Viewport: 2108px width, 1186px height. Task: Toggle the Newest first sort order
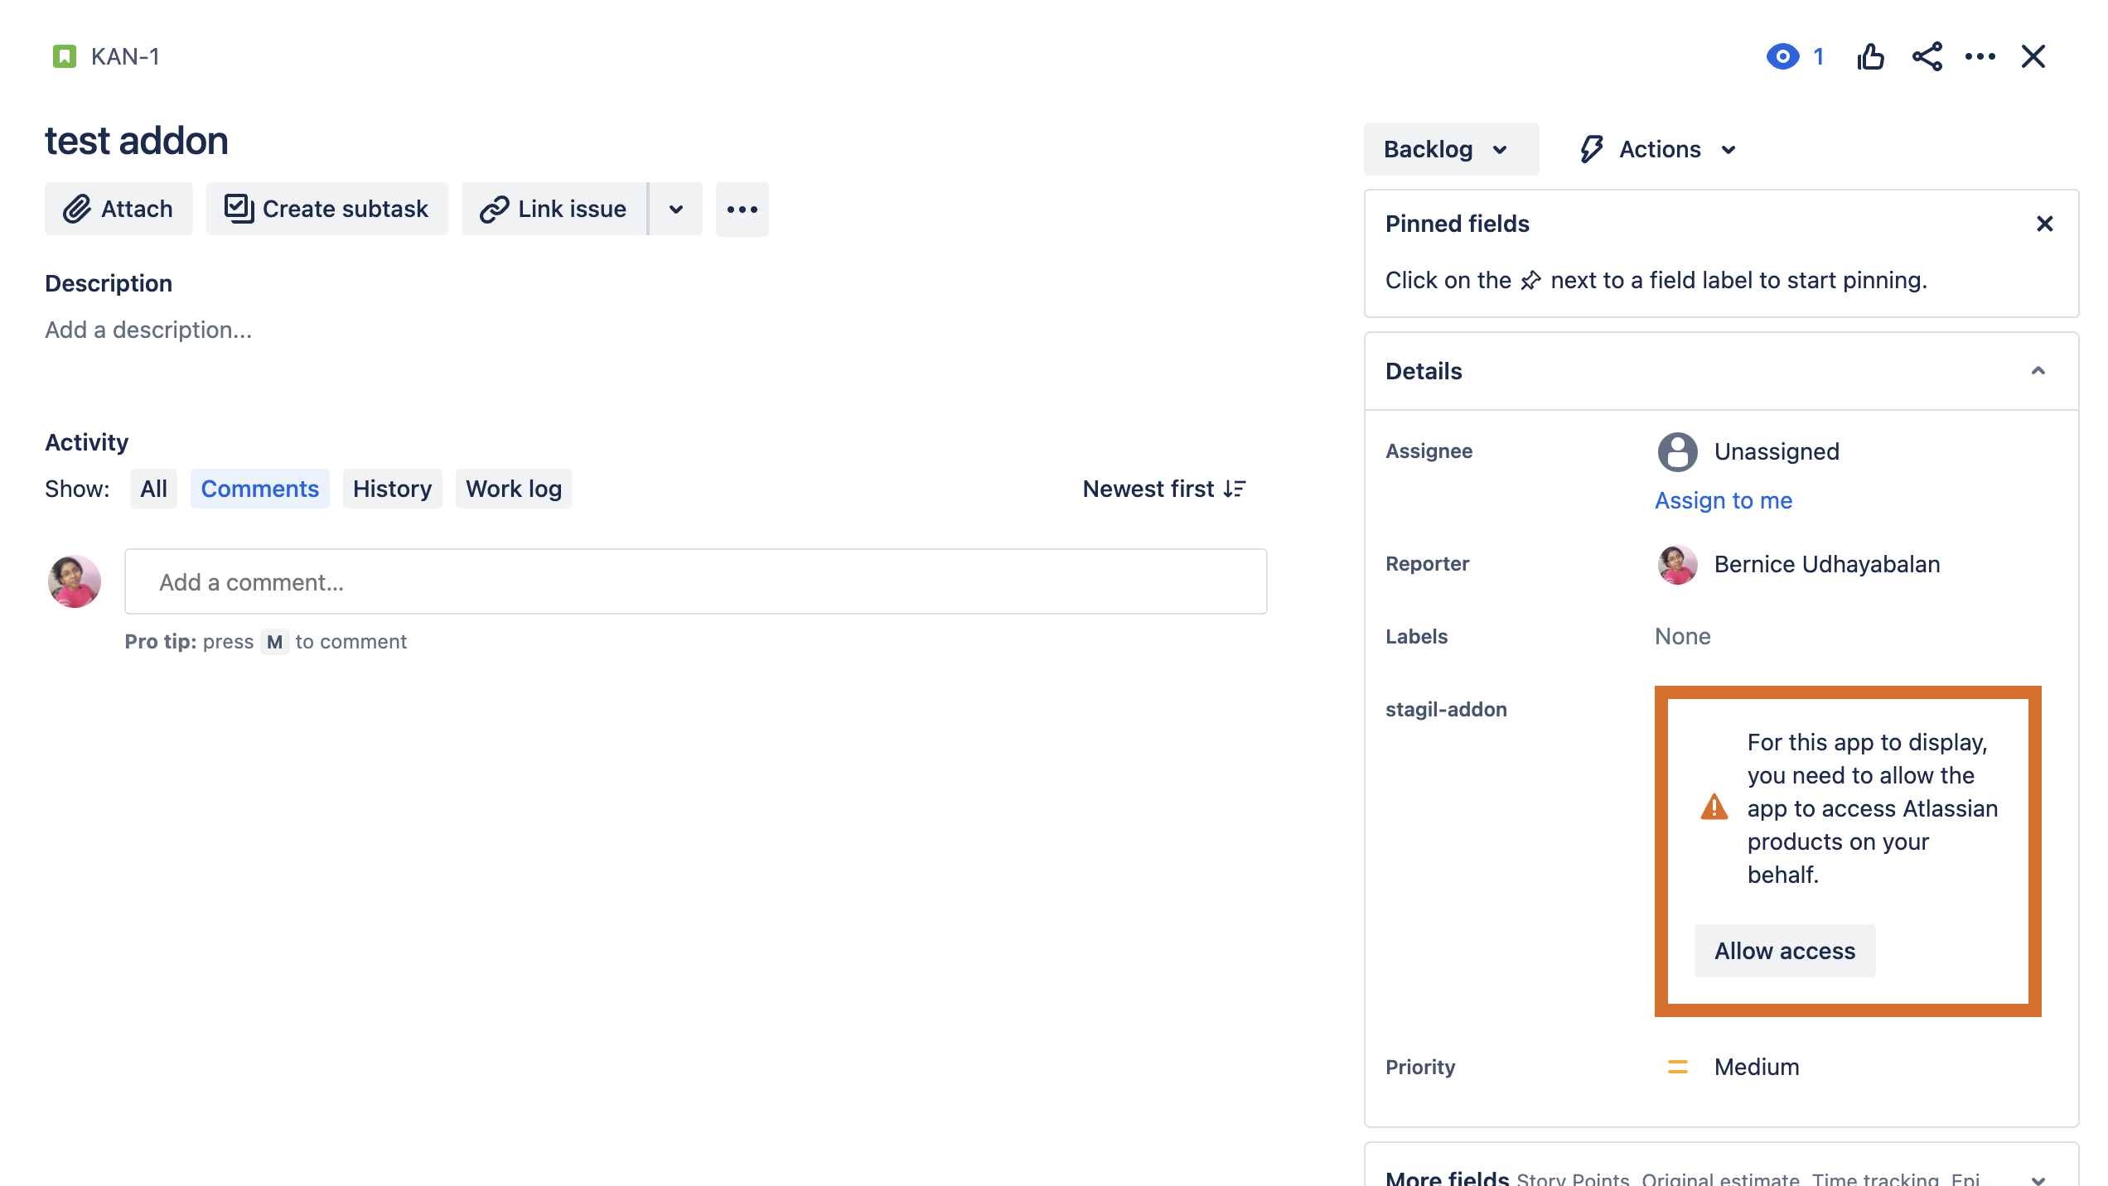[1163, 489]
